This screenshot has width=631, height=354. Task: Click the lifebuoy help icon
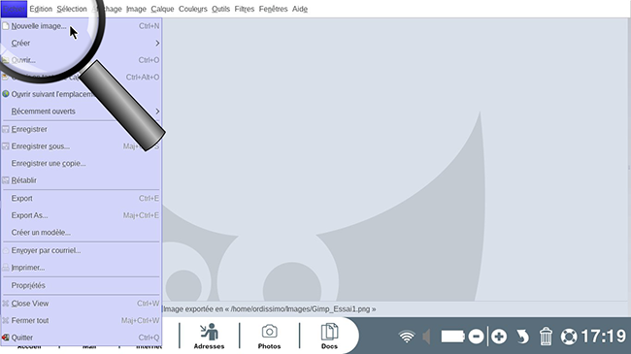(x=569, y=337)
